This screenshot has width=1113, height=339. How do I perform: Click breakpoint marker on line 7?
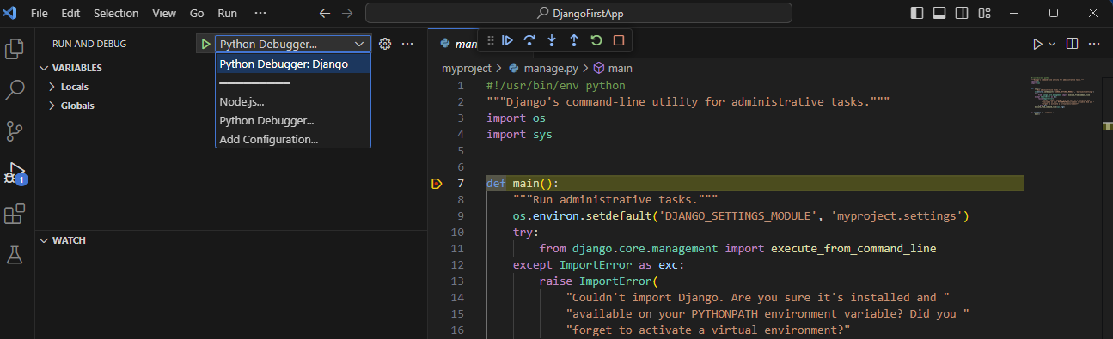436,183
